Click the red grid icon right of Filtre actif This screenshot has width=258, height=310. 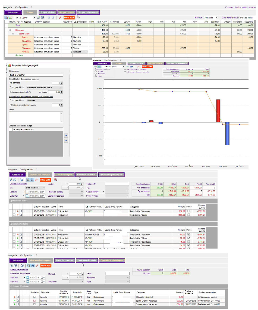tap(55, 180)
